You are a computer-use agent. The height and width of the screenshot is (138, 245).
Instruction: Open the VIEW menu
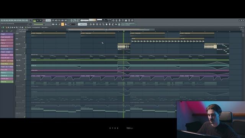(15, 20)
